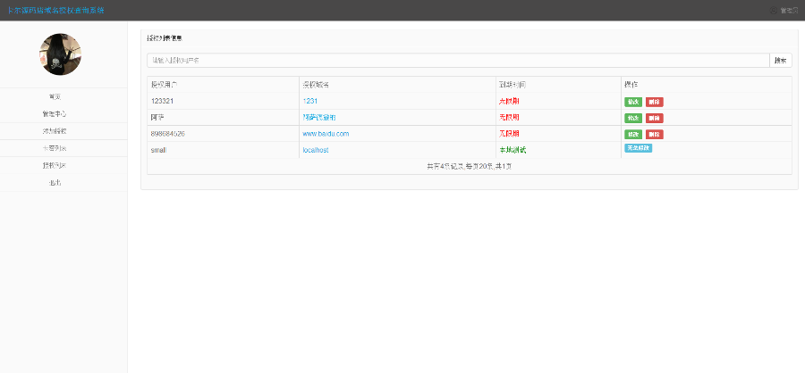This screenshot has height=373, width=805.
Task: Click the admin user icon in the top bar
Action: pos(773,10)
